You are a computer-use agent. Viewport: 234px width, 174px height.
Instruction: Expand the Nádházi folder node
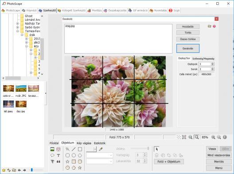point(17,24)
